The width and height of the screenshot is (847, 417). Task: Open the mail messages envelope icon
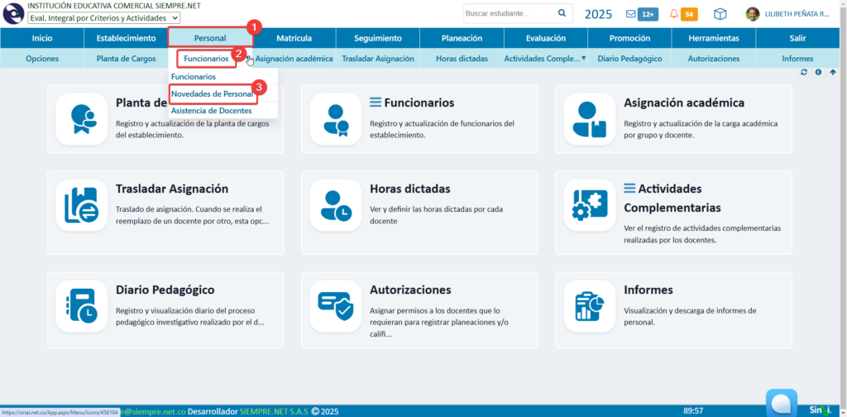(631, 14)
